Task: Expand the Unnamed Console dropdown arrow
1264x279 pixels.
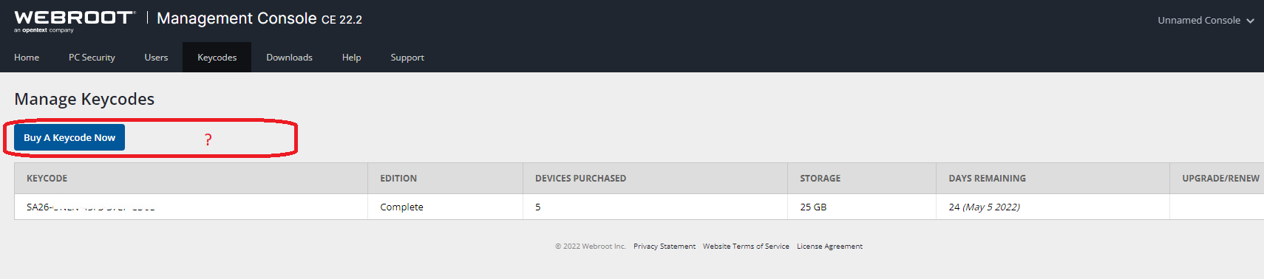Action: coord(1250,21)
